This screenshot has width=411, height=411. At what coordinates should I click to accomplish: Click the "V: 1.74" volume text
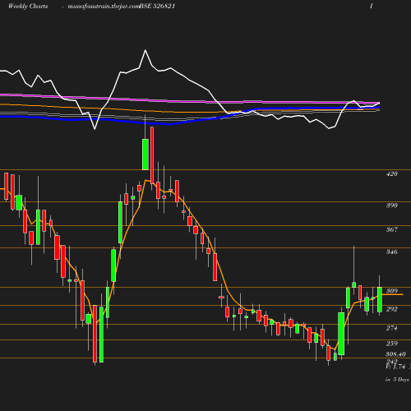[395, 367]
